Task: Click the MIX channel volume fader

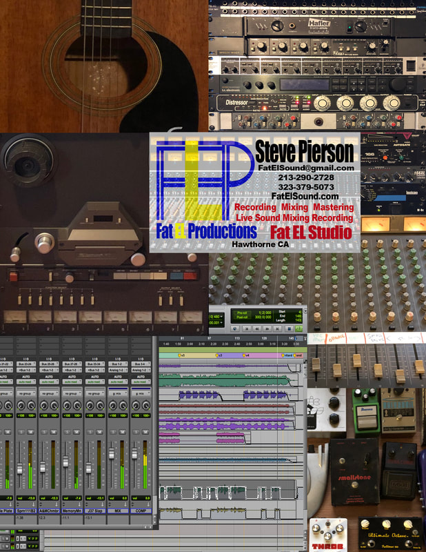Action: point(112,453)
